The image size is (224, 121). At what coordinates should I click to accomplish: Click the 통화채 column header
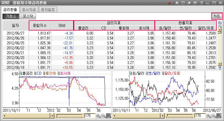(x=124, y=28)
